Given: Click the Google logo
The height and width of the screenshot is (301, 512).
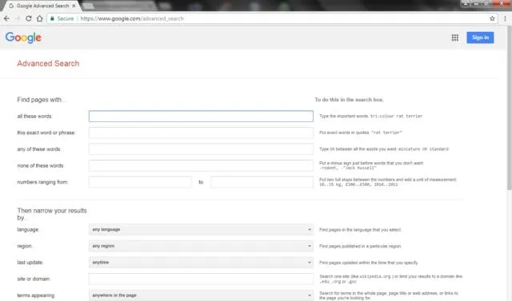Looking at the screenshot, I should coord(23,38).
